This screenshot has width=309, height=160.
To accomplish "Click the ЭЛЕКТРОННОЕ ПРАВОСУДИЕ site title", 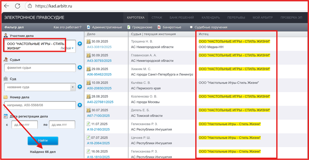I will pyautogui.click(x=34, y=17).
